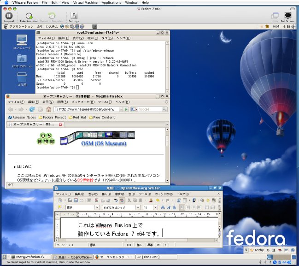Click the Firefox back arrow

(x=11, y=109)
